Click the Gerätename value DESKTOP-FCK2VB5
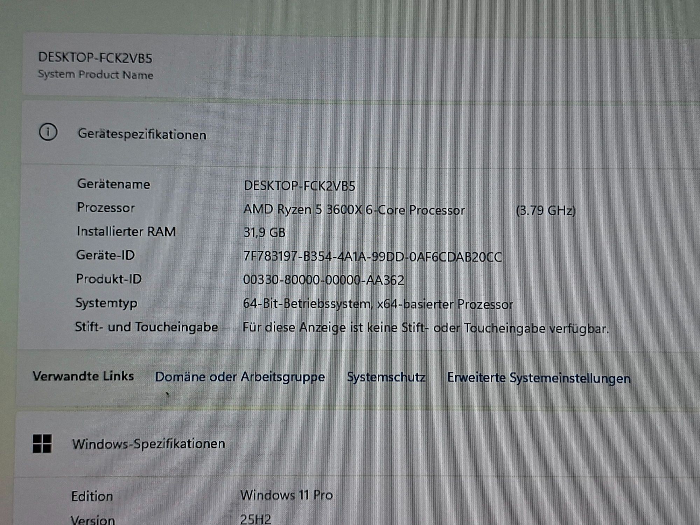Image resolution: width=700 pixels, height=525 pixels. pyautogui.click(x=299, y=186)
